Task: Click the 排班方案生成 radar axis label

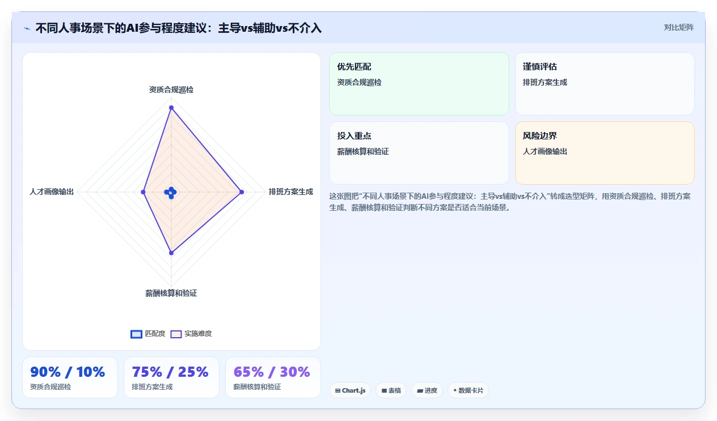Action: point(291,192)
